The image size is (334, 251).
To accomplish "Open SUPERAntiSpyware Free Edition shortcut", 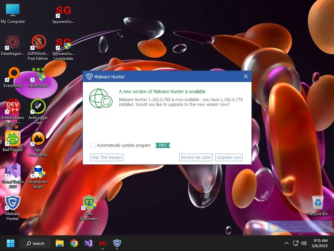I will tap(38, 48).
